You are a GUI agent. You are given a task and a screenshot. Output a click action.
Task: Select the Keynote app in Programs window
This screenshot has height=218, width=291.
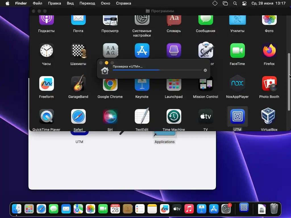tap(142, 85)
